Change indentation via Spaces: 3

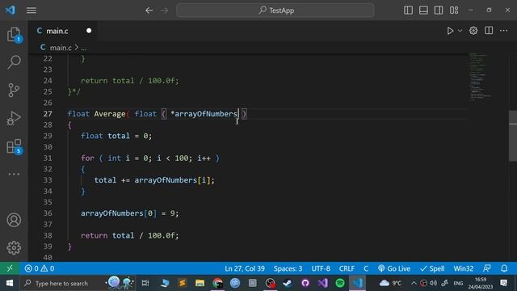(288, 268)
